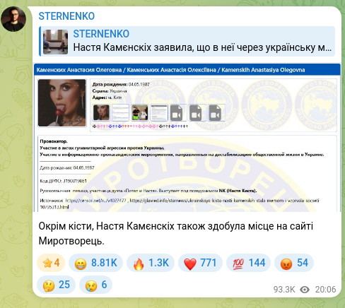Click the message text about Миротворець

coord(176,233)
